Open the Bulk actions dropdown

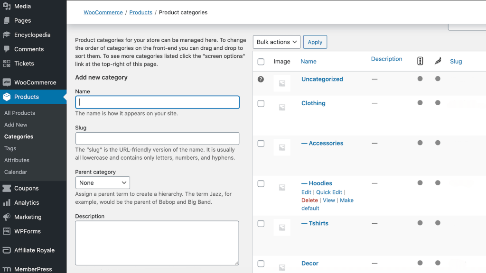pyautogui.click(x=277, y=42)
